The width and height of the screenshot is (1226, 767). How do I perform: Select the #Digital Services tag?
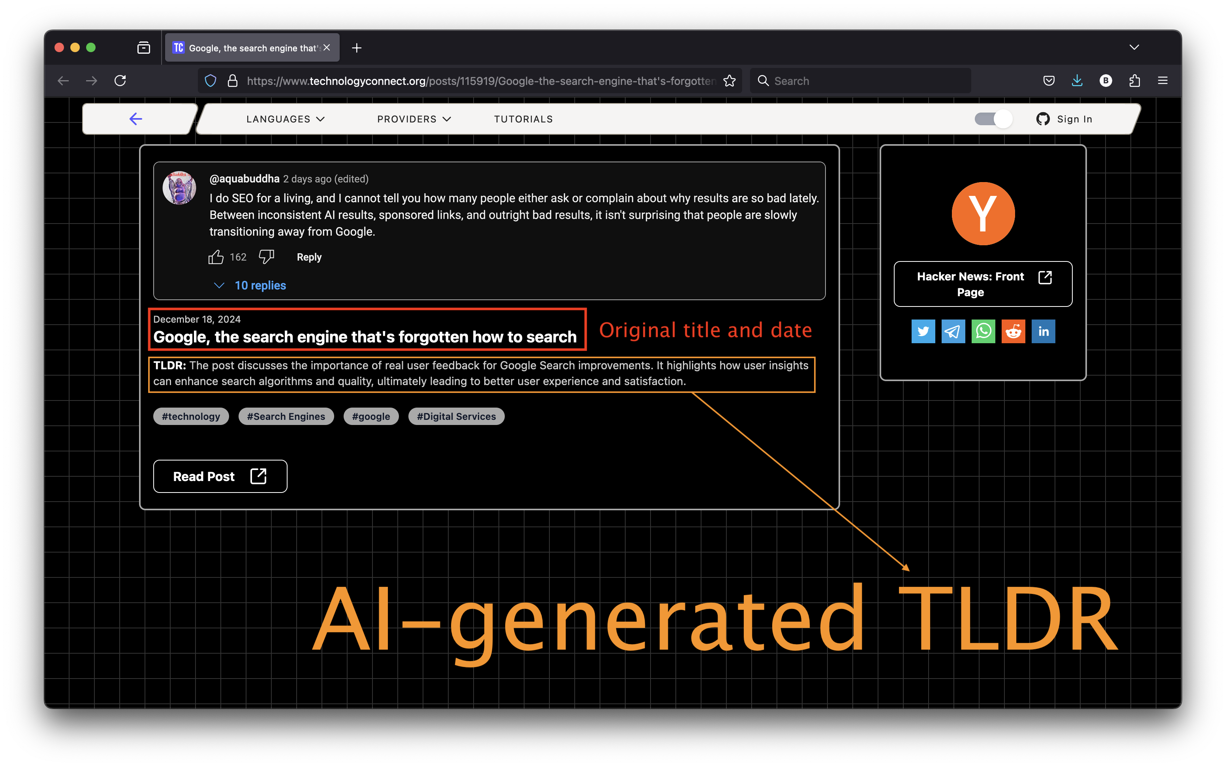point(456,416)
